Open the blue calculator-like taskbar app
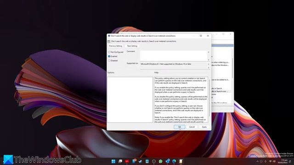 click(x=147, y=161)
